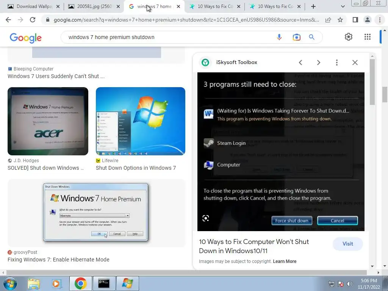Viewport: 388px width, 291px height.
Task: Click the share page icon in address bar
Action: [x=328, y=20]
